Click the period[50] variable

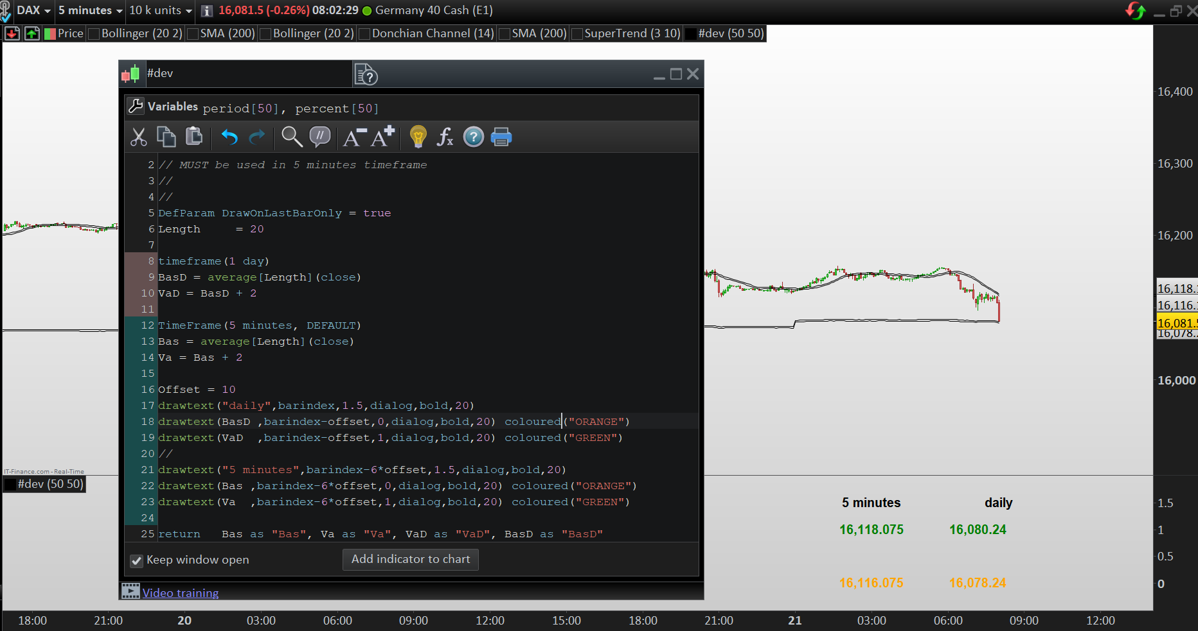241,108
